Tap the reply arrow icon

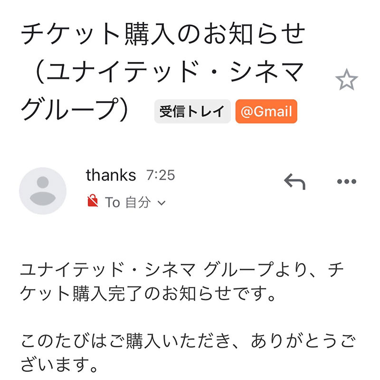click(294, 181)
